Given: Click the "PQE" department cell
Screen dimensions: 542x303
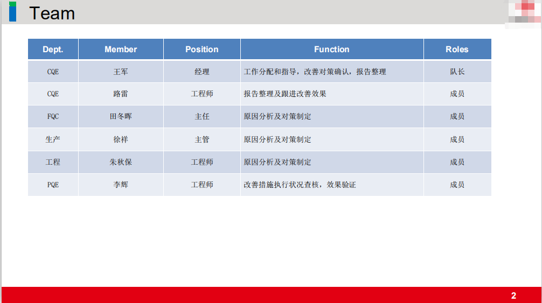Looking at the screenshot, I should point(53,185).
